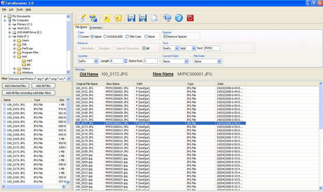
Task: Open the Current Date dropdown
Action: (x=186, y=62)
